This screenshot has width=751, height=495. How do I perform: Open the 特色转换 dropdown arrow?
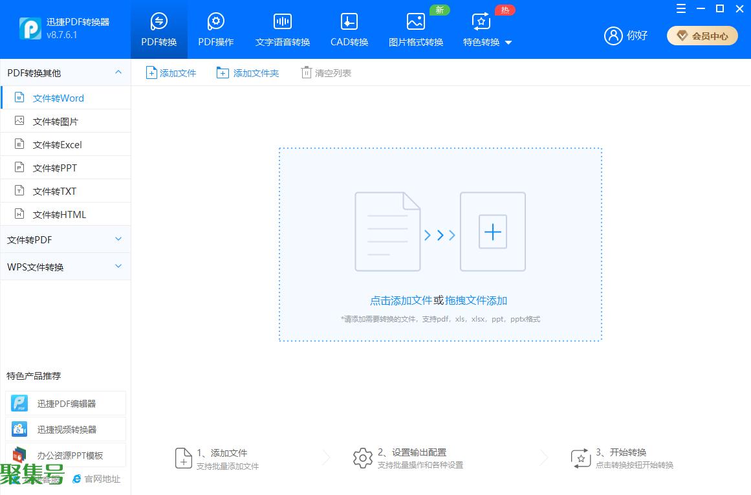[508, 43]
